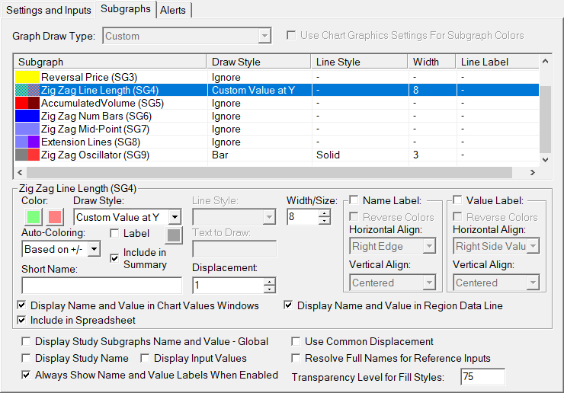The height and width of the screenshot is (393, 564).
Task: Decrease Displacement with the down arrow
Action: tap(269, 289)
